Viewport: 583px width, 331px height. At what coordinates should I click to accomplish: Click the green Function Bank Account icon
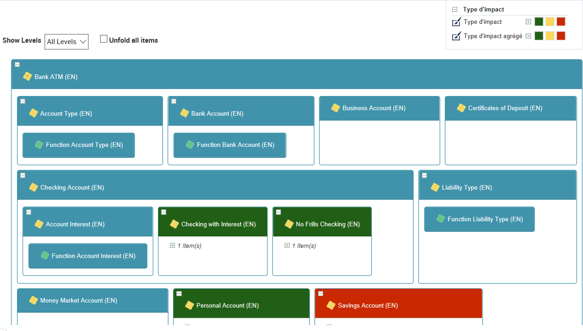[190, 145]
